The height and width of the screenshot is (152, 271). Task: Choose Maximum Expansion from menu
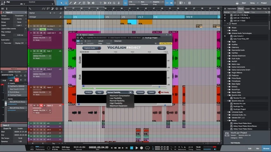coord(119,106)
